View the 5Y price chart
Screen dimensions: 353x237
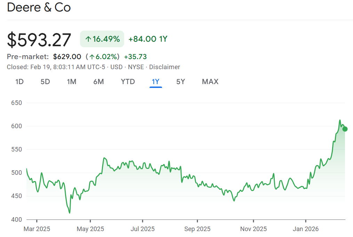pyautogui.click(x=180, y=82)
